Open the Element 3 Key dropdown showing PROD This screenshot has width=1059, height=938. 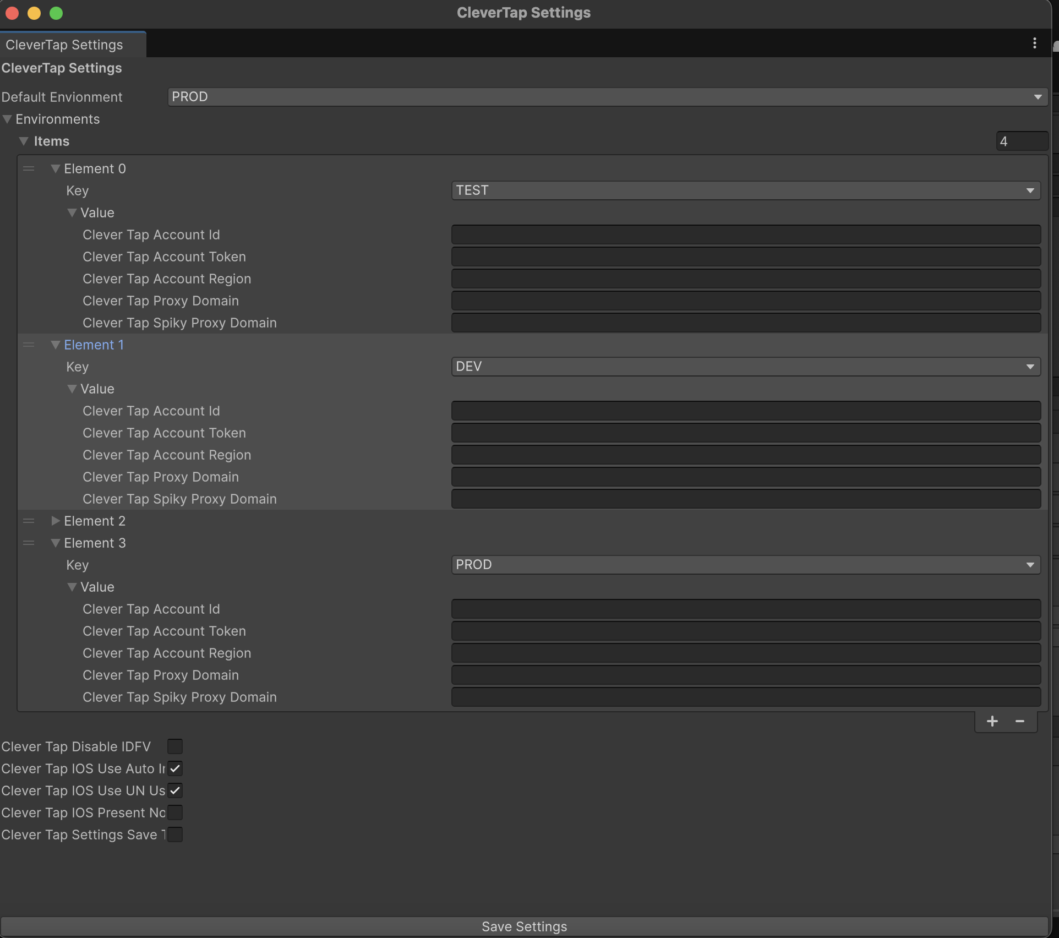(x=745, y=565)
